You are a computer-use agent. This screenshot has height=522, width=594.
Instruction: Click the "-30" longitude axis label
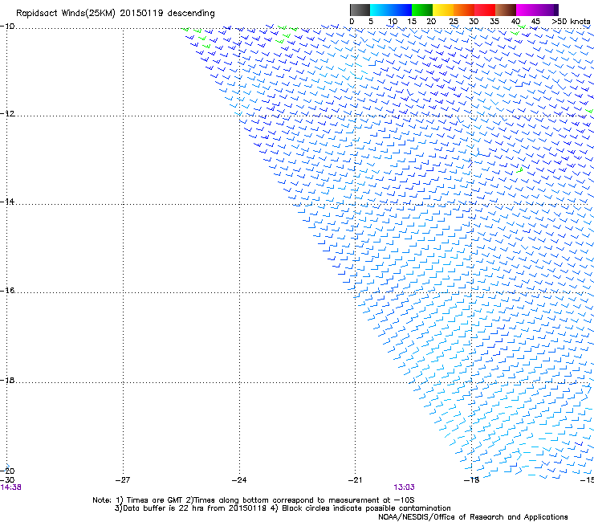(7, 480)
